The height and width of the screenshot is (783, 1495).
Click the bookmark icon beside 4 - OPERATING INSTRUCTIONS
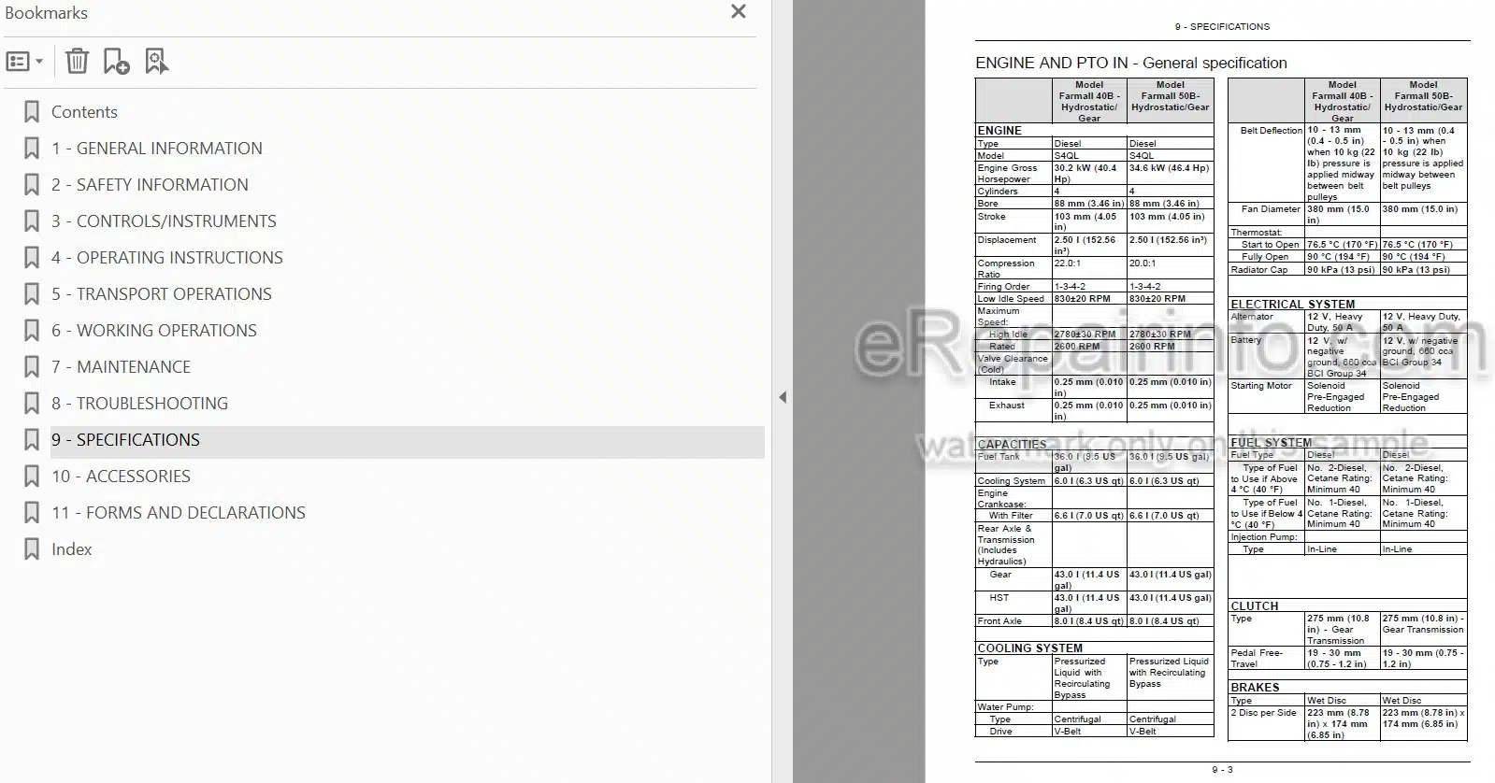(x=32, y=258)
